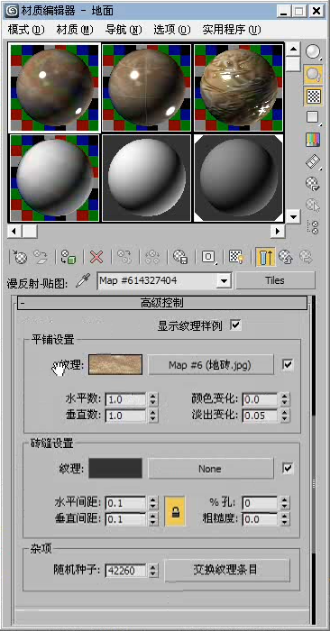Click 垂直间距 spinner arrows

(153, 519)
